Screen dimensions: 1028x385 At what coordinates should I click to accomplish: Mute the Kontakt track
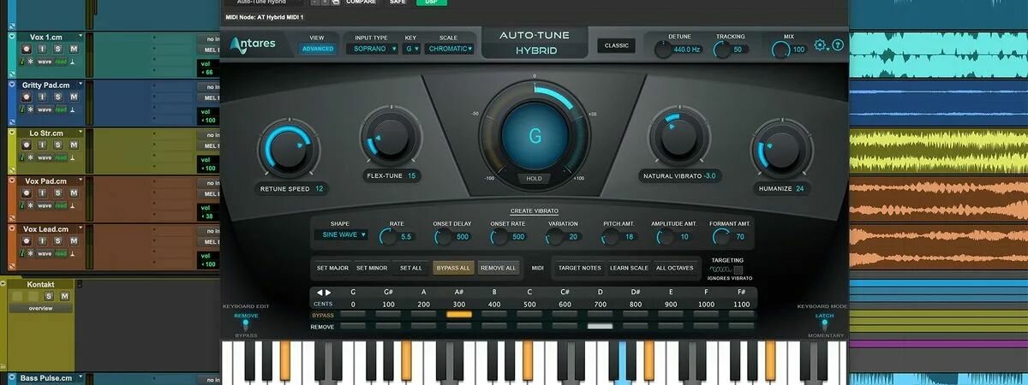point(64,296)
